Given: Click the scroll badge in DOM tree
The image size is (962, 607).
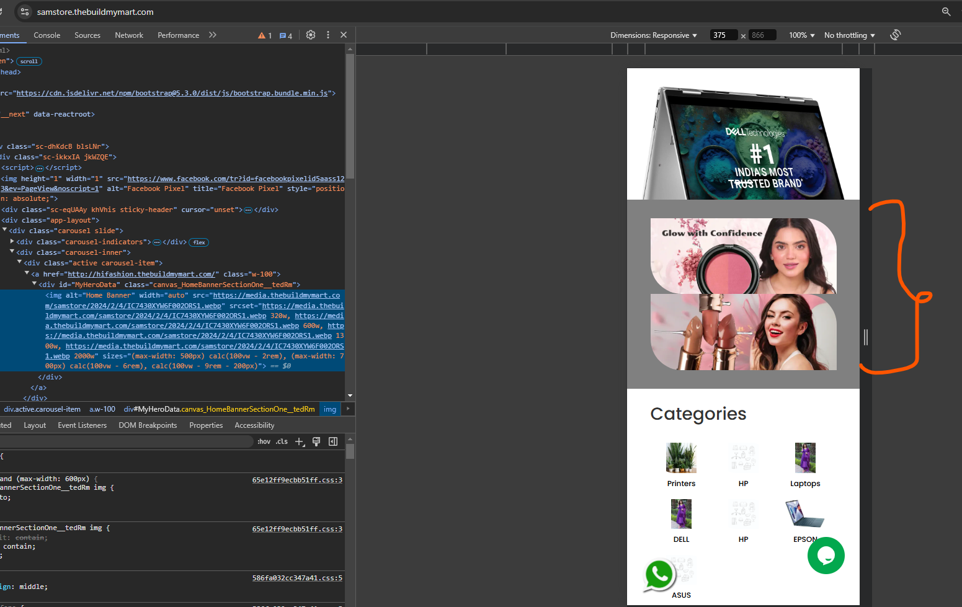Looking at the screenshot, I should pos(29,61).
